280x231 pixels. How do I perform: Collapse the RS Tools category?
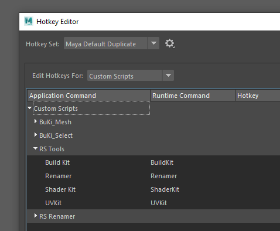point(35,148)
